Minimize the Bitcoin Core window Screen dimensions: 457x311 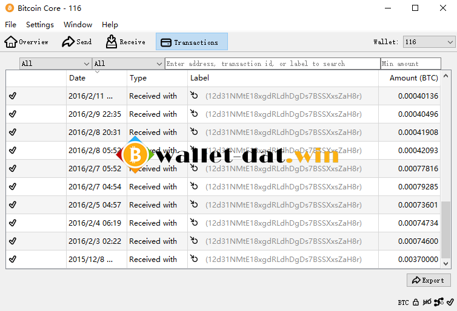click(x=388, y=8)
